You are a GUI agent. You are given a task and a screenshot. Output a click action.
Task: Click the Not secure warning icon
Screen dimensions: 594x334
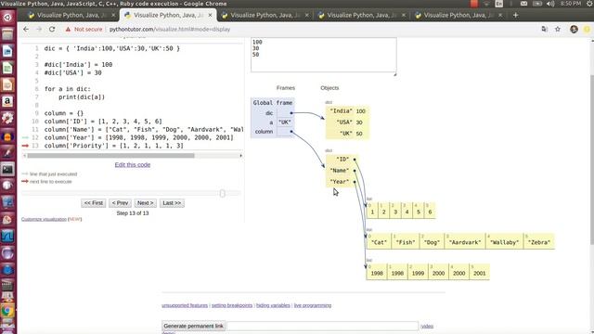(x=68, y=29)
